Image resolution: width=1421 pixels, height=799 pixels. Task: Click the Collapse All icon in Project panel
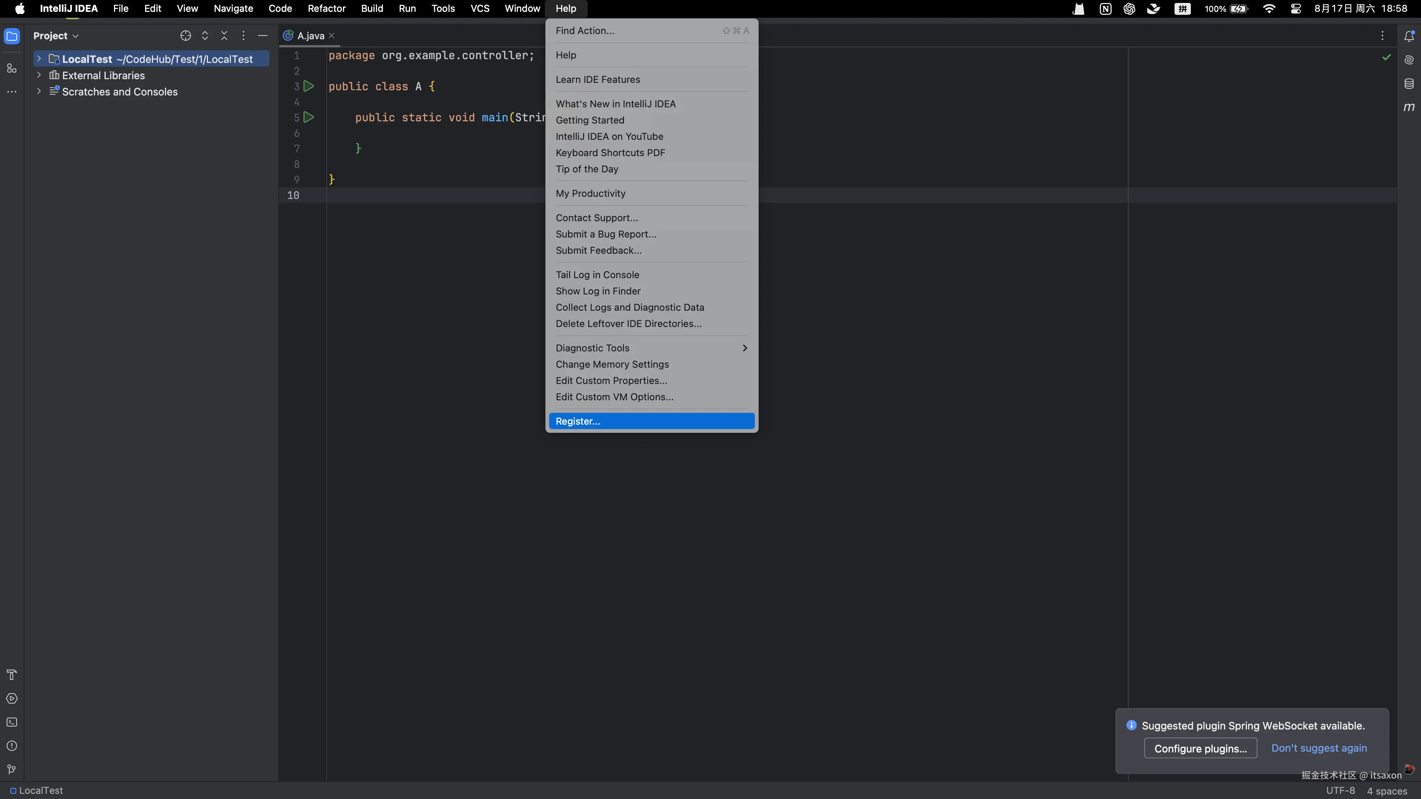click(224, 36)
